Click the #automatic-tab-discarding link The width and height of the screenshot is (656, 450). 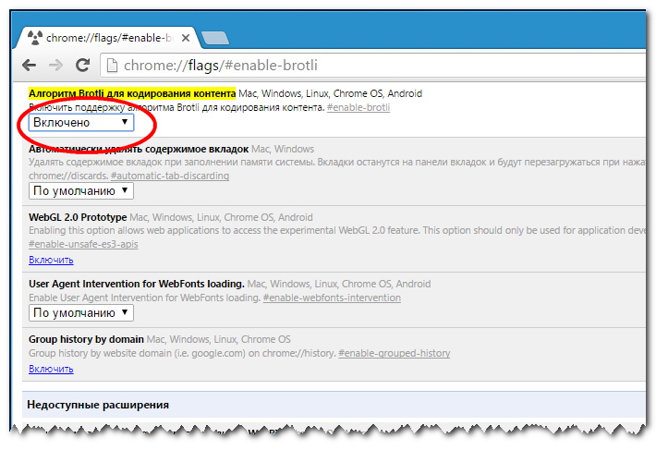(x=170, y=176)
